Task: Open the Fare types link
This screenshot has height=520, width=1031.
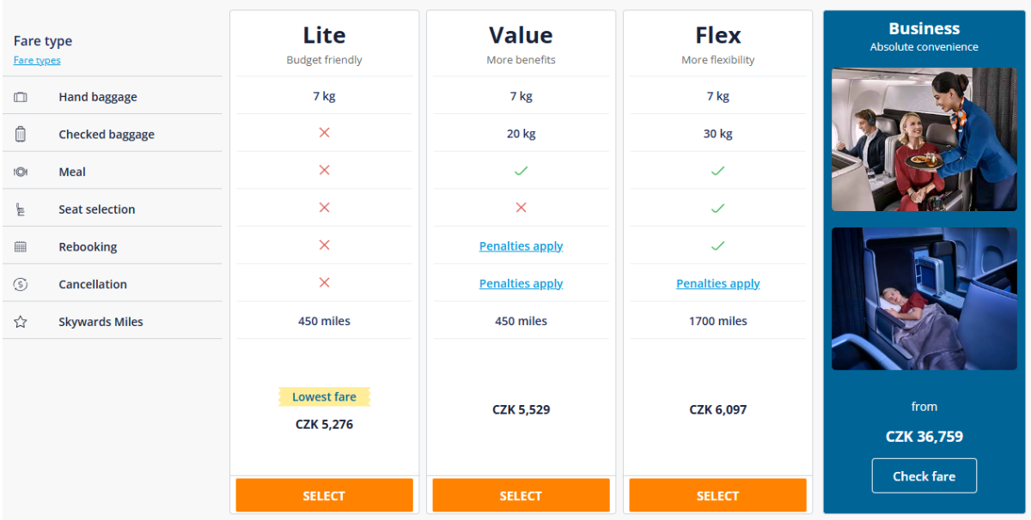Action: pos(37,60)
